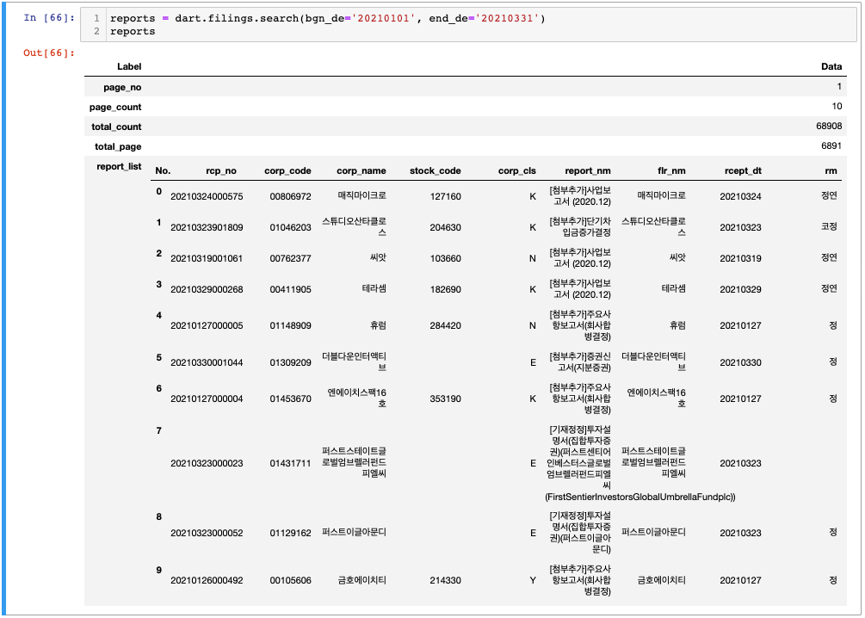Click the rm column header
The width and height of the screenshot is (865, 618).
(x=831, y=171)
